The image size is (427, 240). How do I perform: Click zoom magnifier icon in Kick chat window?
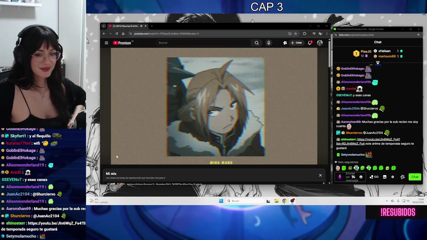pyautogui.click(x=418, y=35)
